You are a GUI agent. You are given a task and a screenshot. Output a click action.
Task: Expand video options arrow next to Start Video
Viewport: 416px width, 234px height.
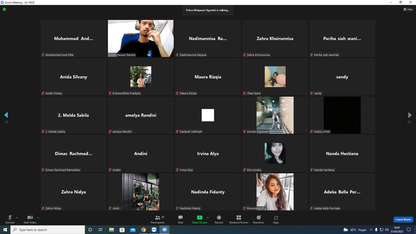pos(38,218)
